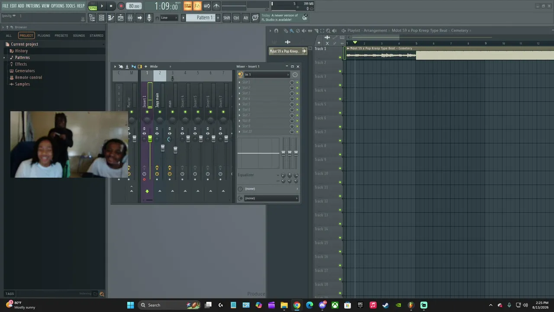Open File Explorer from the taskbar
Image resolution: width=554 pixels, height=312 pixels.
pyautogui.click(x=284, y=305)
